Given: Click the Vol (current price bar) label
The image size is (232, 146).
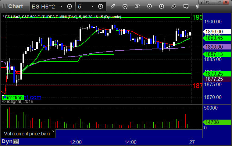Looking at the screenshot, I should (x=27, y=134).
